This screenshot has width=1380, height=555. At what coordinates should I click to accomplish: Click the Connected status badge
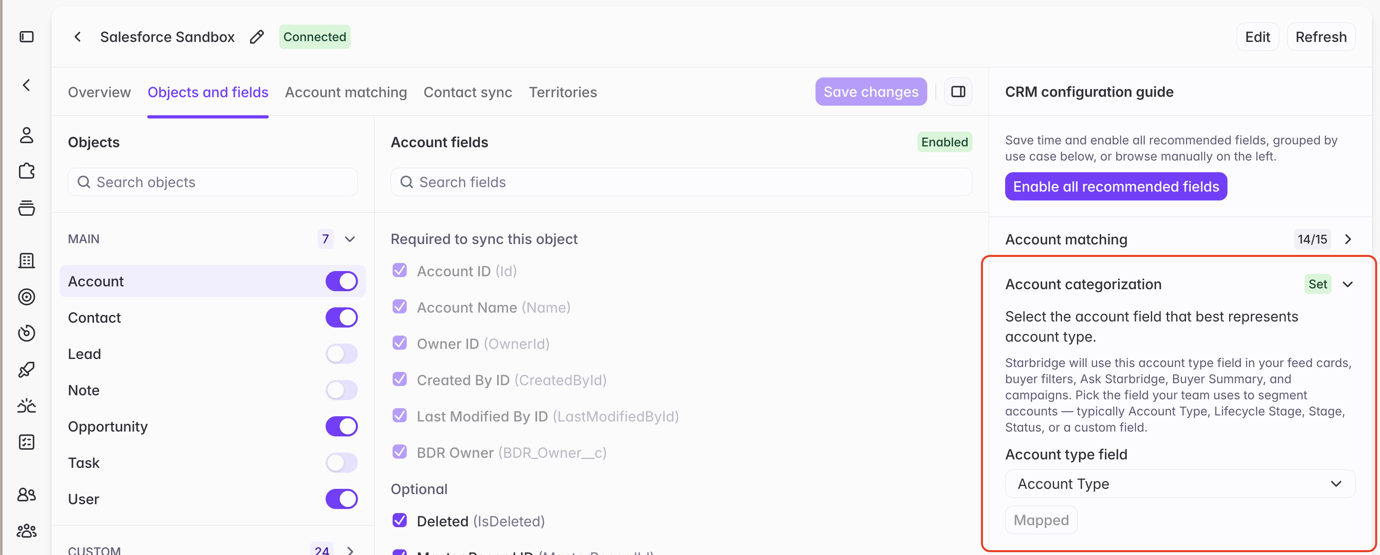click(x=315, y=37)
